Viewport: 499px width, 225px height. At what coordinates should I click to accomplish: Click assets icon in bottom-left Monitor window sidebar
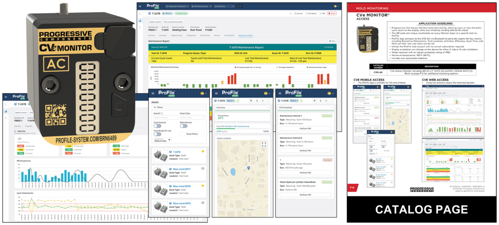click(6, 111)
